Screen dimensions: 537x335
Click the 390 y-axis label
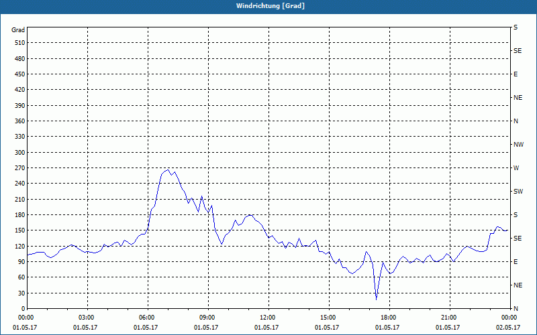point(20,106)
